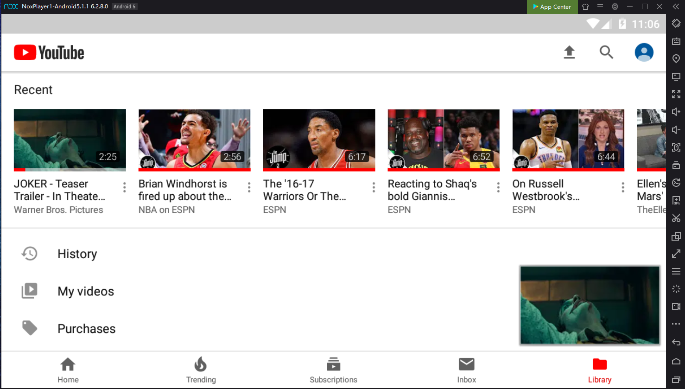Go to the Home tab

(68, 370)
